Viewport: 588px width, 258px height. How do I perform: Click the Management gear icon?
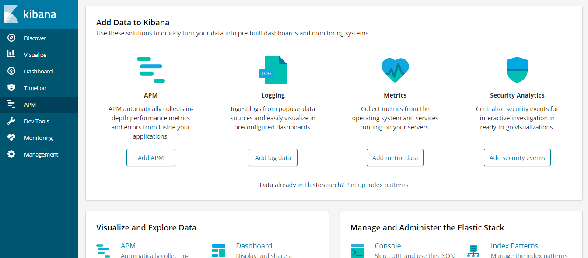pyautogui.click(x=11, y=154)
